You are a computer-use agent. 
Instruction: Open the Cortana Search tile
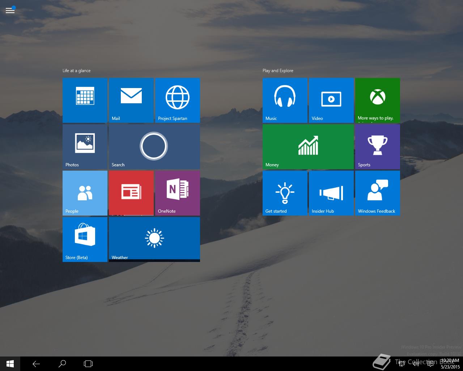[x=154, y=147]
